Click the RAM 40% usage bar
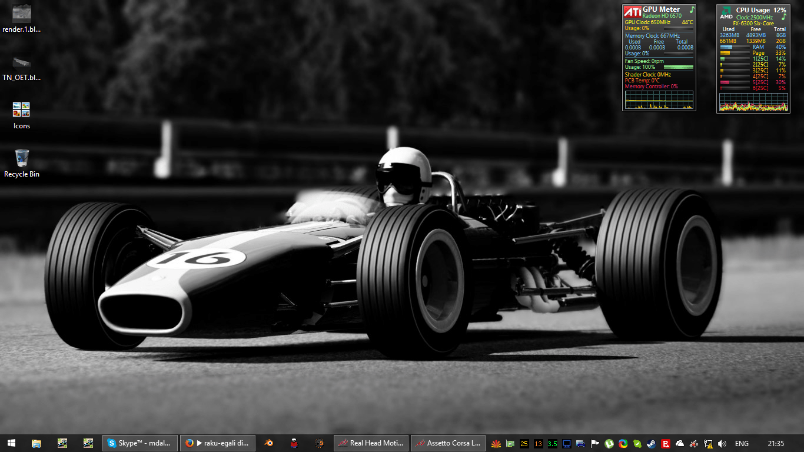Image resolution: width=804 pixels, height=452 pixels. 735,47
